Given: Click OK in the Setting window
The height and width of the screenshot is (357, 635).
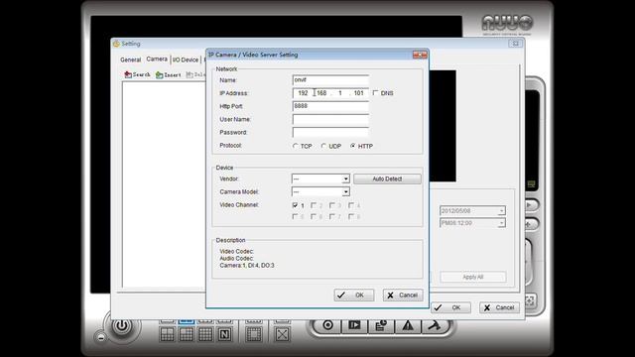Looking at the screenshot, I should (x=450, y=307).
